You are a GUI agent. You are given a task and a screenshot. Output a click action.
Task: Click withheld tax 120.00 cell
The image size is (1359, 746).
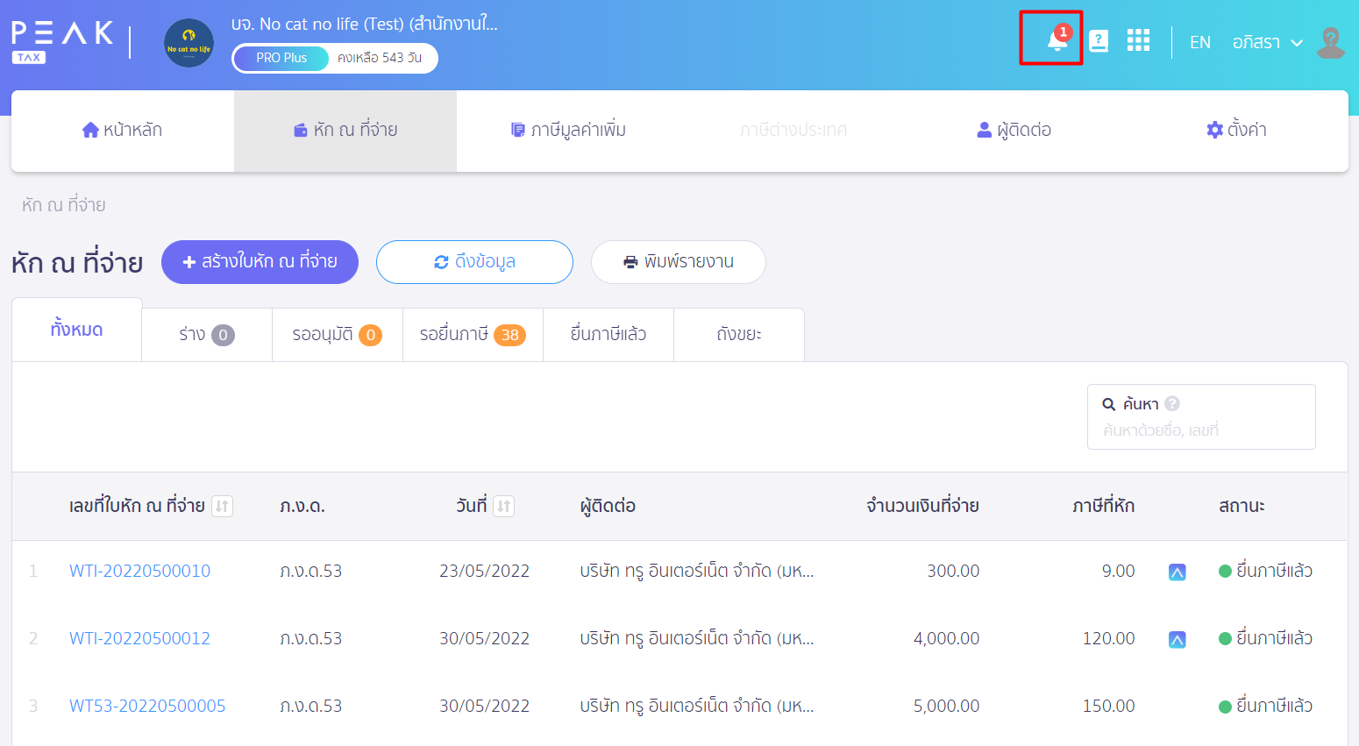click(1108, 638)
